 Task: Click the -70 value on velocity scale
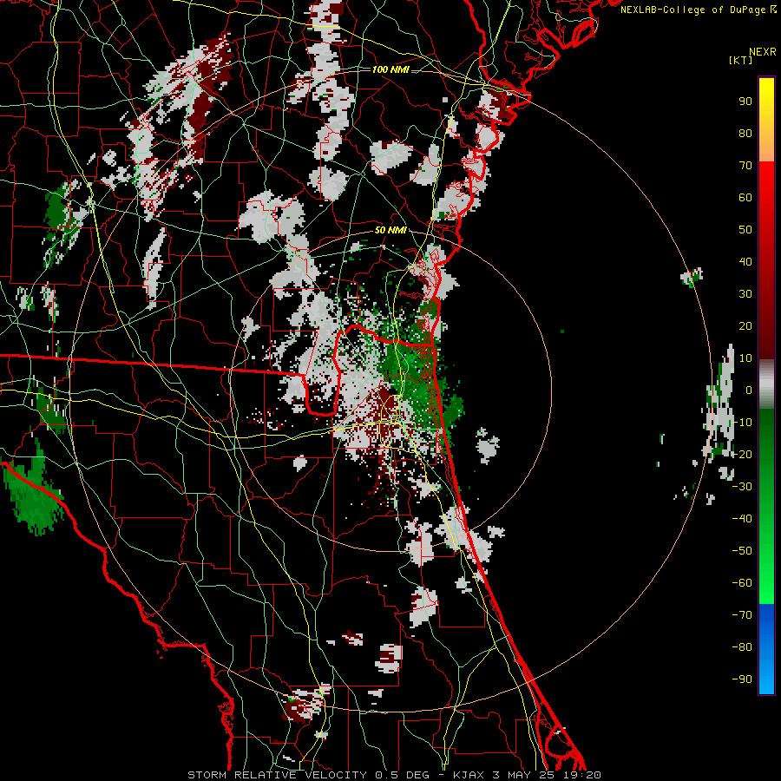pyautogui.click(x=742, y=615)
